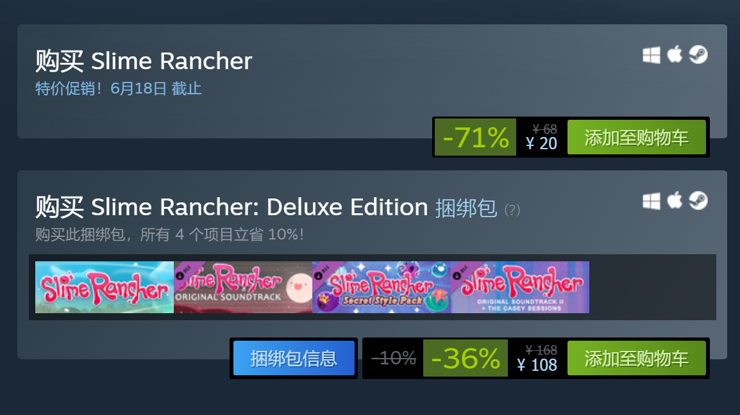
Task: Click Windows icon in Slime Rancher purchase box
Action: coord(652,55)
